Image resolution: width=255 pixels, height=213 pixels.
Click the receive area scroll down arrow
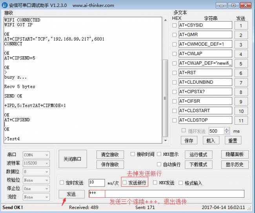(166, 140)
